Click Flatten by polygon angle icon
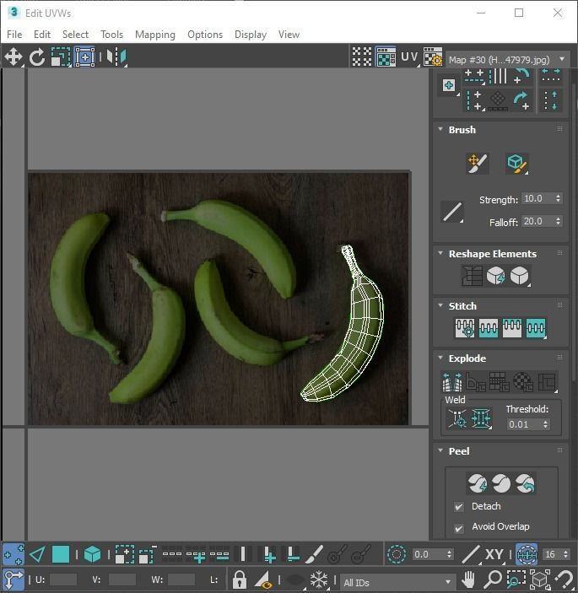Image resolution: width=578 pixels, height=593 pixels. [x=476, y=382]
